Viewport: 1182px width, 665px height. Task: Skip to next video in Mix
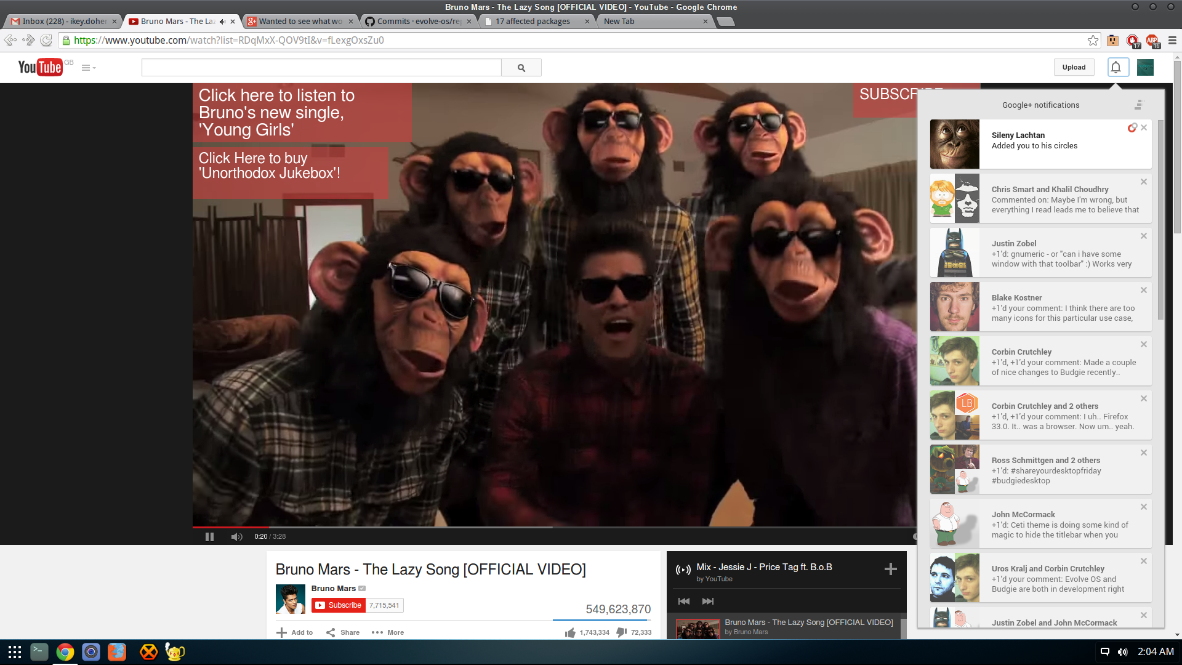(708, 601)
